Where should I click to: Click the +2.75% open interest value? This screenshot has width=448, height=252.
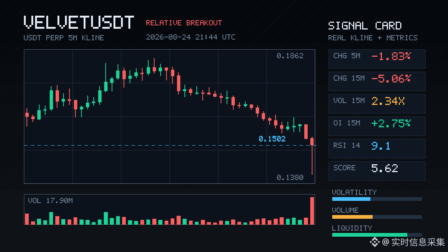[391, 124]
